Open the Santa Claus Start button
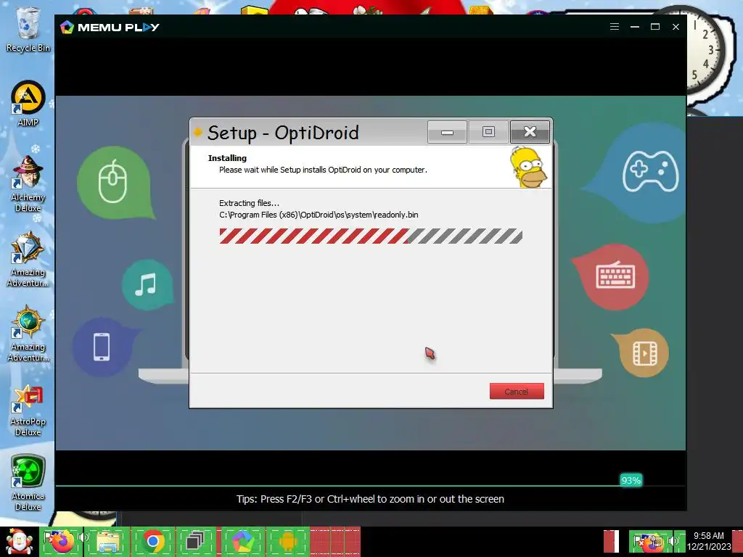This screenshot has width=743, height=557. [x=19, y=541]
